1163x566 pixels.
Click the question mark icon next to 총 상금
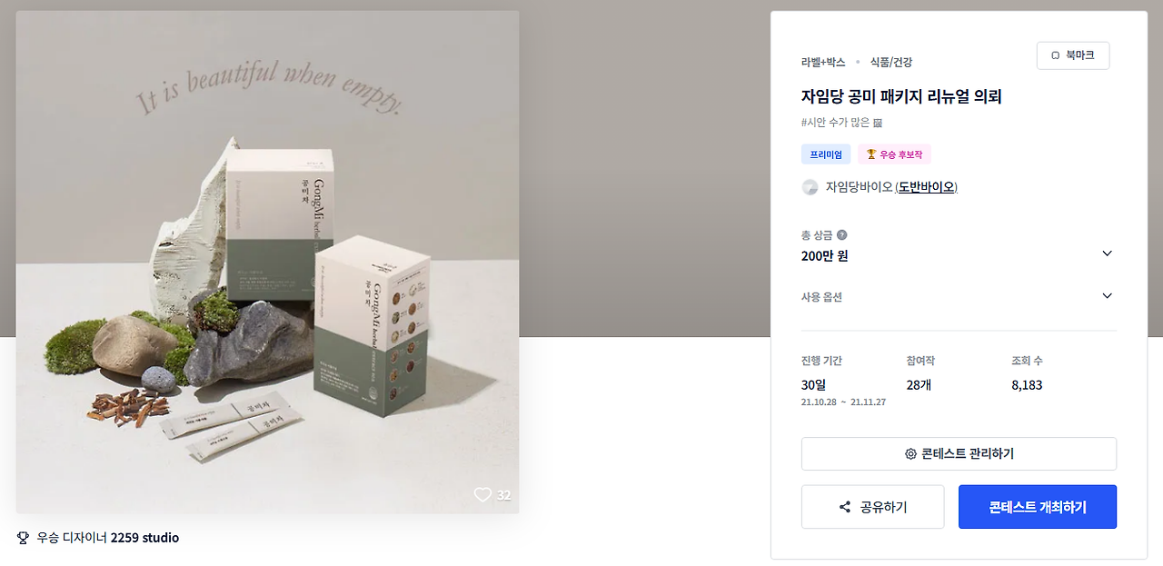(841, 234)
